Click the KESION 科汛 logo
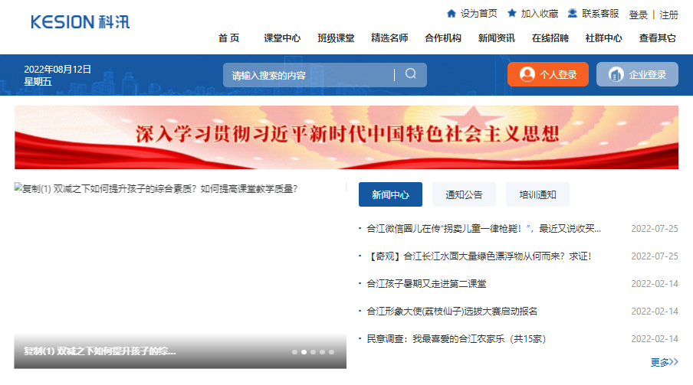This screenshot has width=693, height=385. click(x=80, y=21)
